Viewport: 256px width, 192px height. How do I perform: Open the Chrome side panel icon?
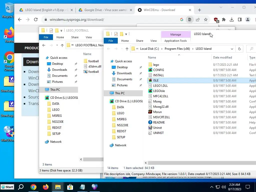pyautogui.click(x=240, y=19)
